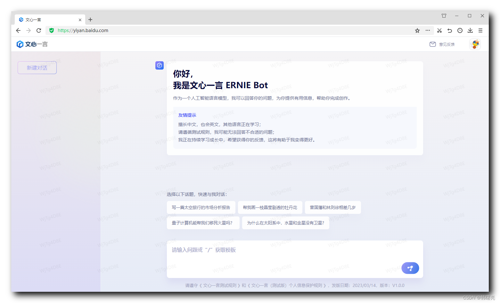The width and height of the screenshot is (500, 303).
Task: Click the 友情提示 heading text
Action: coord(187,115)
